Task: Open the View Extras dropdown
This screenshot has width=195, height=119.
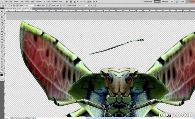Action: point(76,2)
